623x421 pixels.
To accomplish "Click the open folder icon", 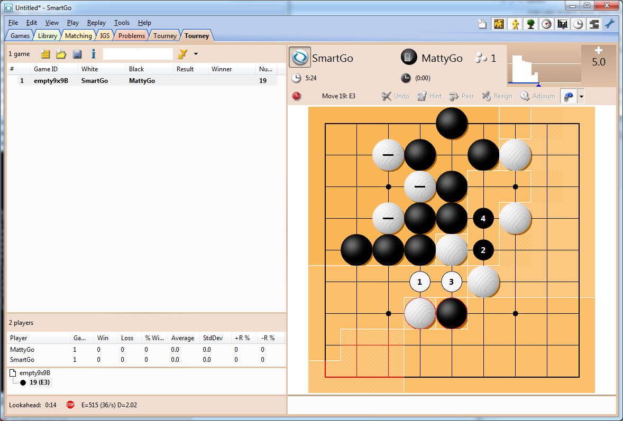I will coord(61,54).
